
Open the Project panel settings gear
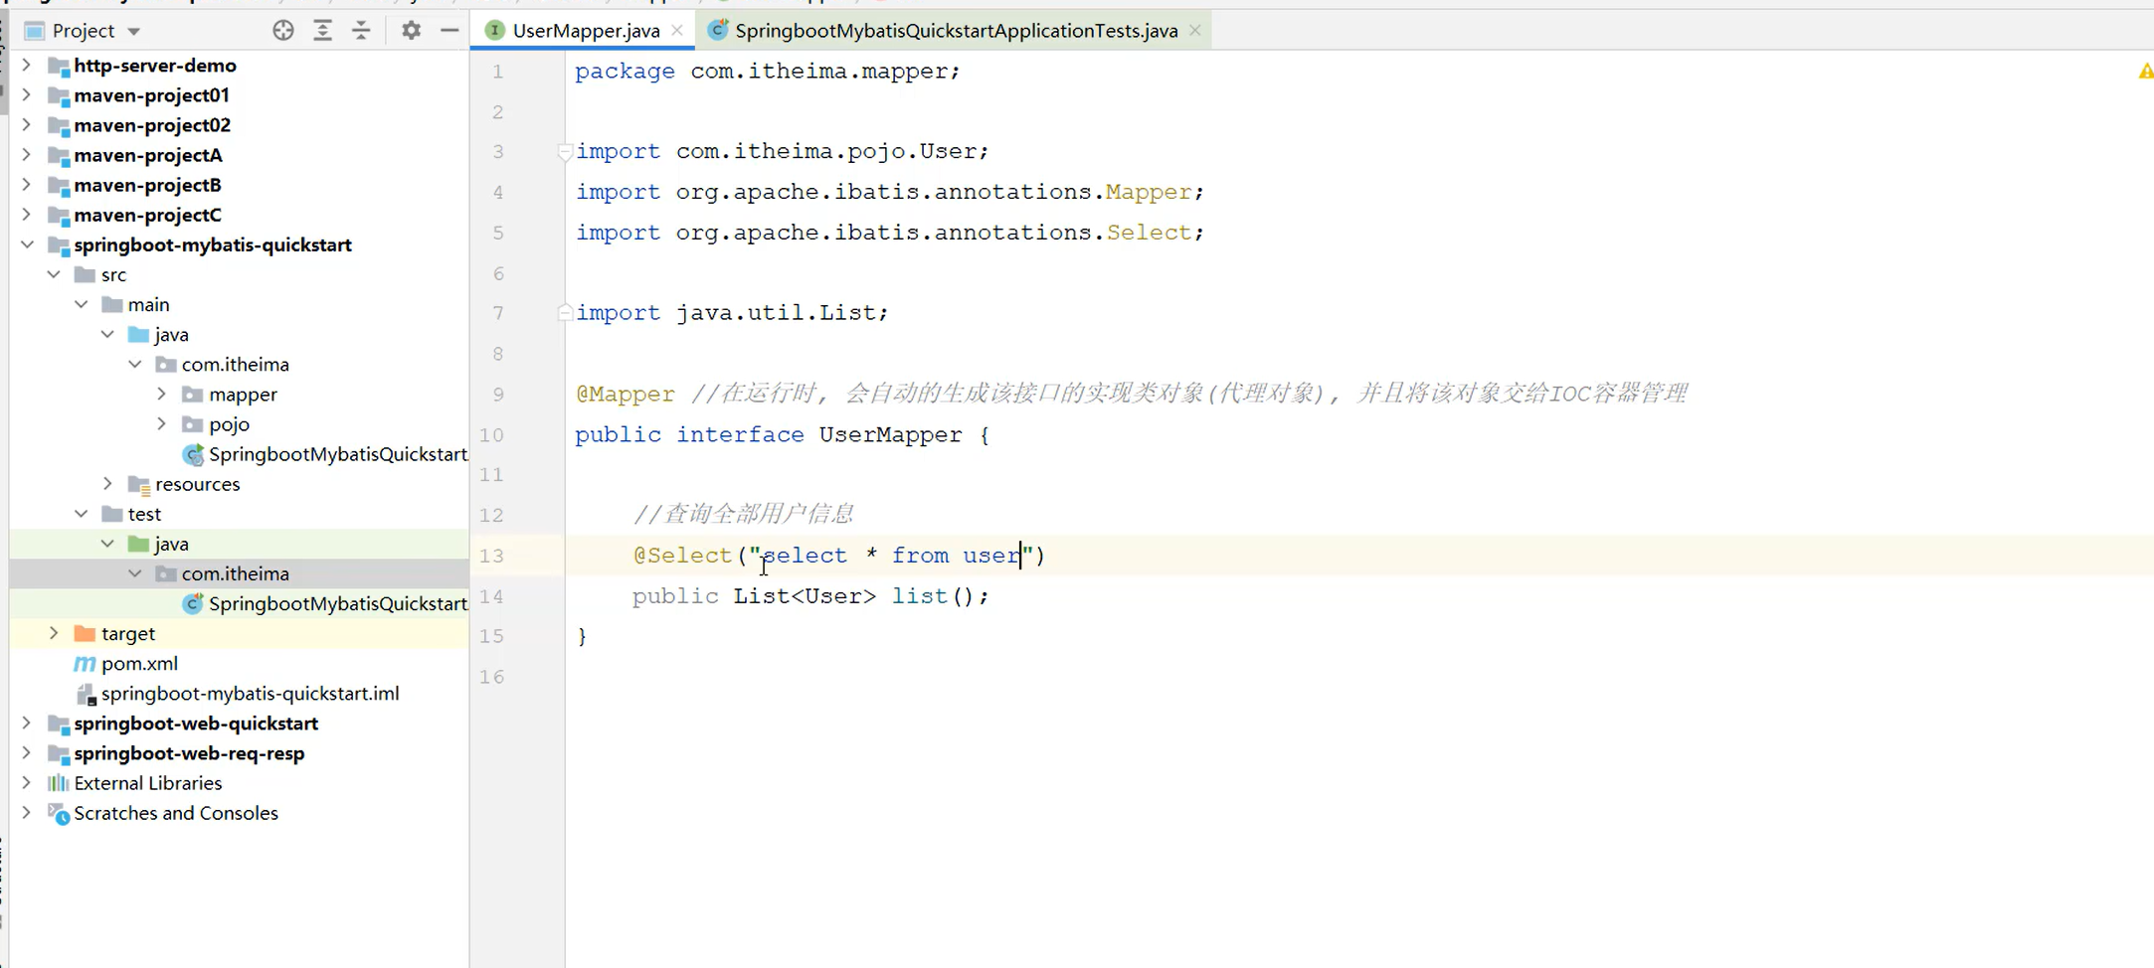click(x=410, y=30)
